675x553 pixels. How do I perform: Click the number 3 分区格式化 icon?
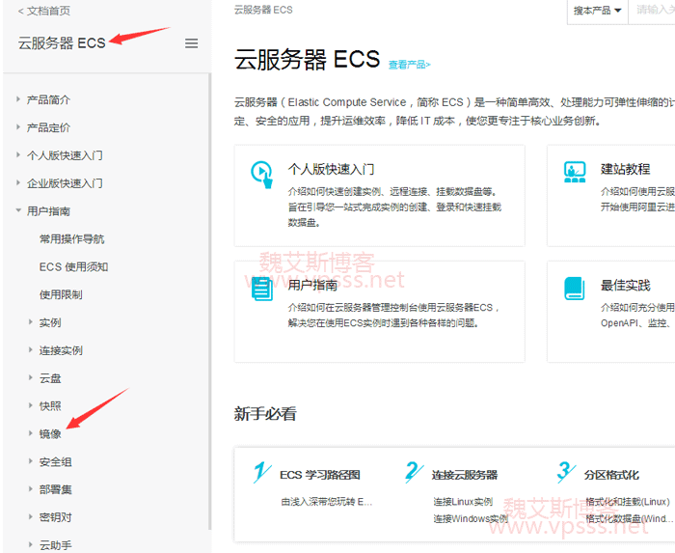pos(566,473)
